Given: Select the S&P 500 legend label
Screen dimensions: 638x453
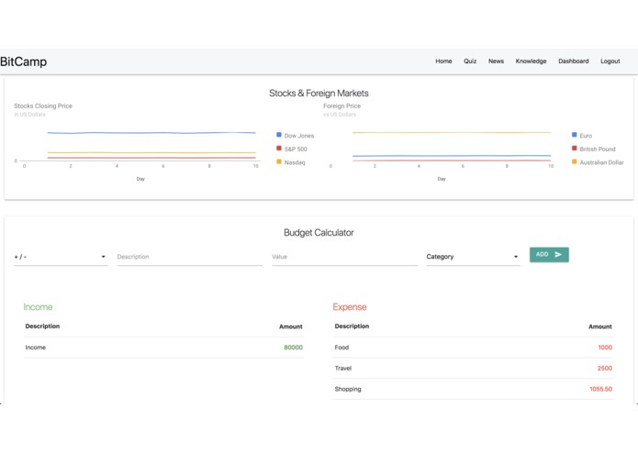Looking at the screenshot, I should tap(296, 149).
